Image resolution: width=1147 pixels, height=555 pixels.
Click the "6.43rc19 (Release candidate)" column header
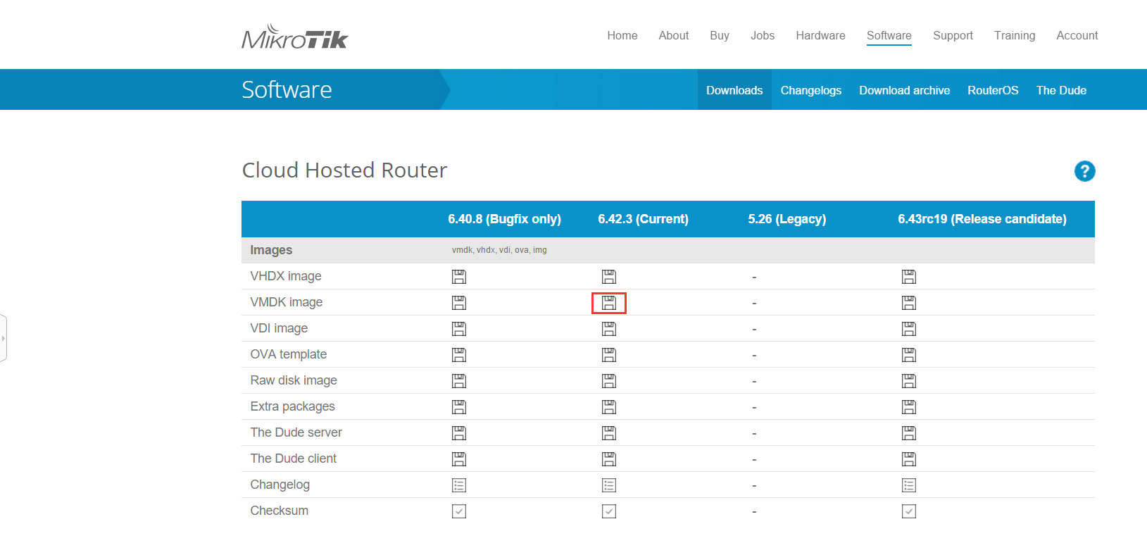click(982, 219)
